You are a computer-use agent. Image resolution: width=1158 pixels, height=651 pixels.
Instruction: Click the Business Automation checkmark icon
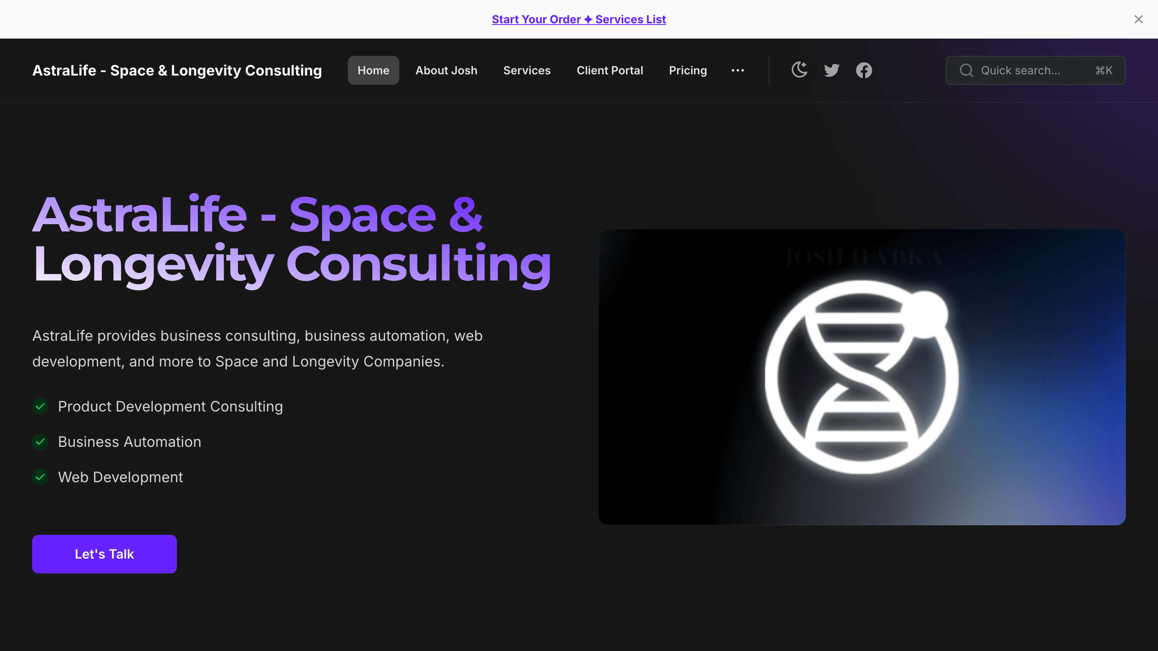click(x=41, y=442)
